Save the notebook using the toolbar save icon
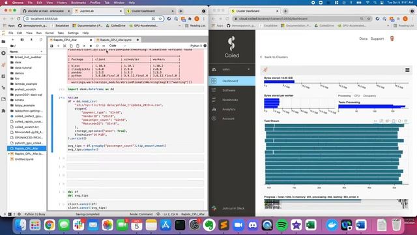This screenshot has height=235, width=417. point(51,46)
